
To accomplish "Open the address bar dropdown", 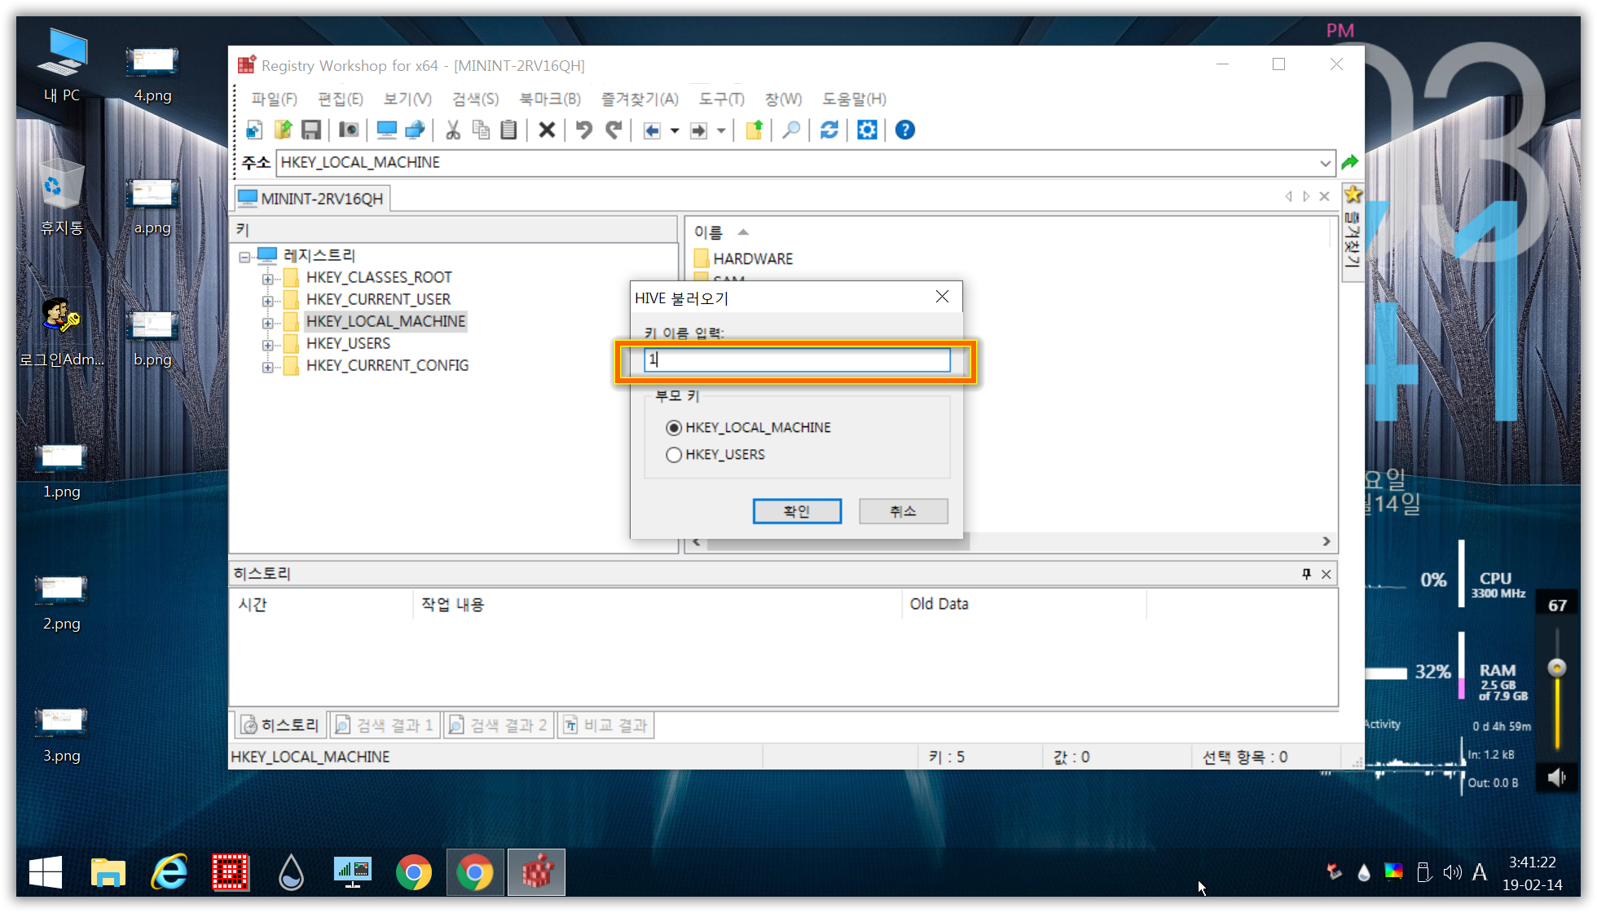I will (x=1326, y=163).
